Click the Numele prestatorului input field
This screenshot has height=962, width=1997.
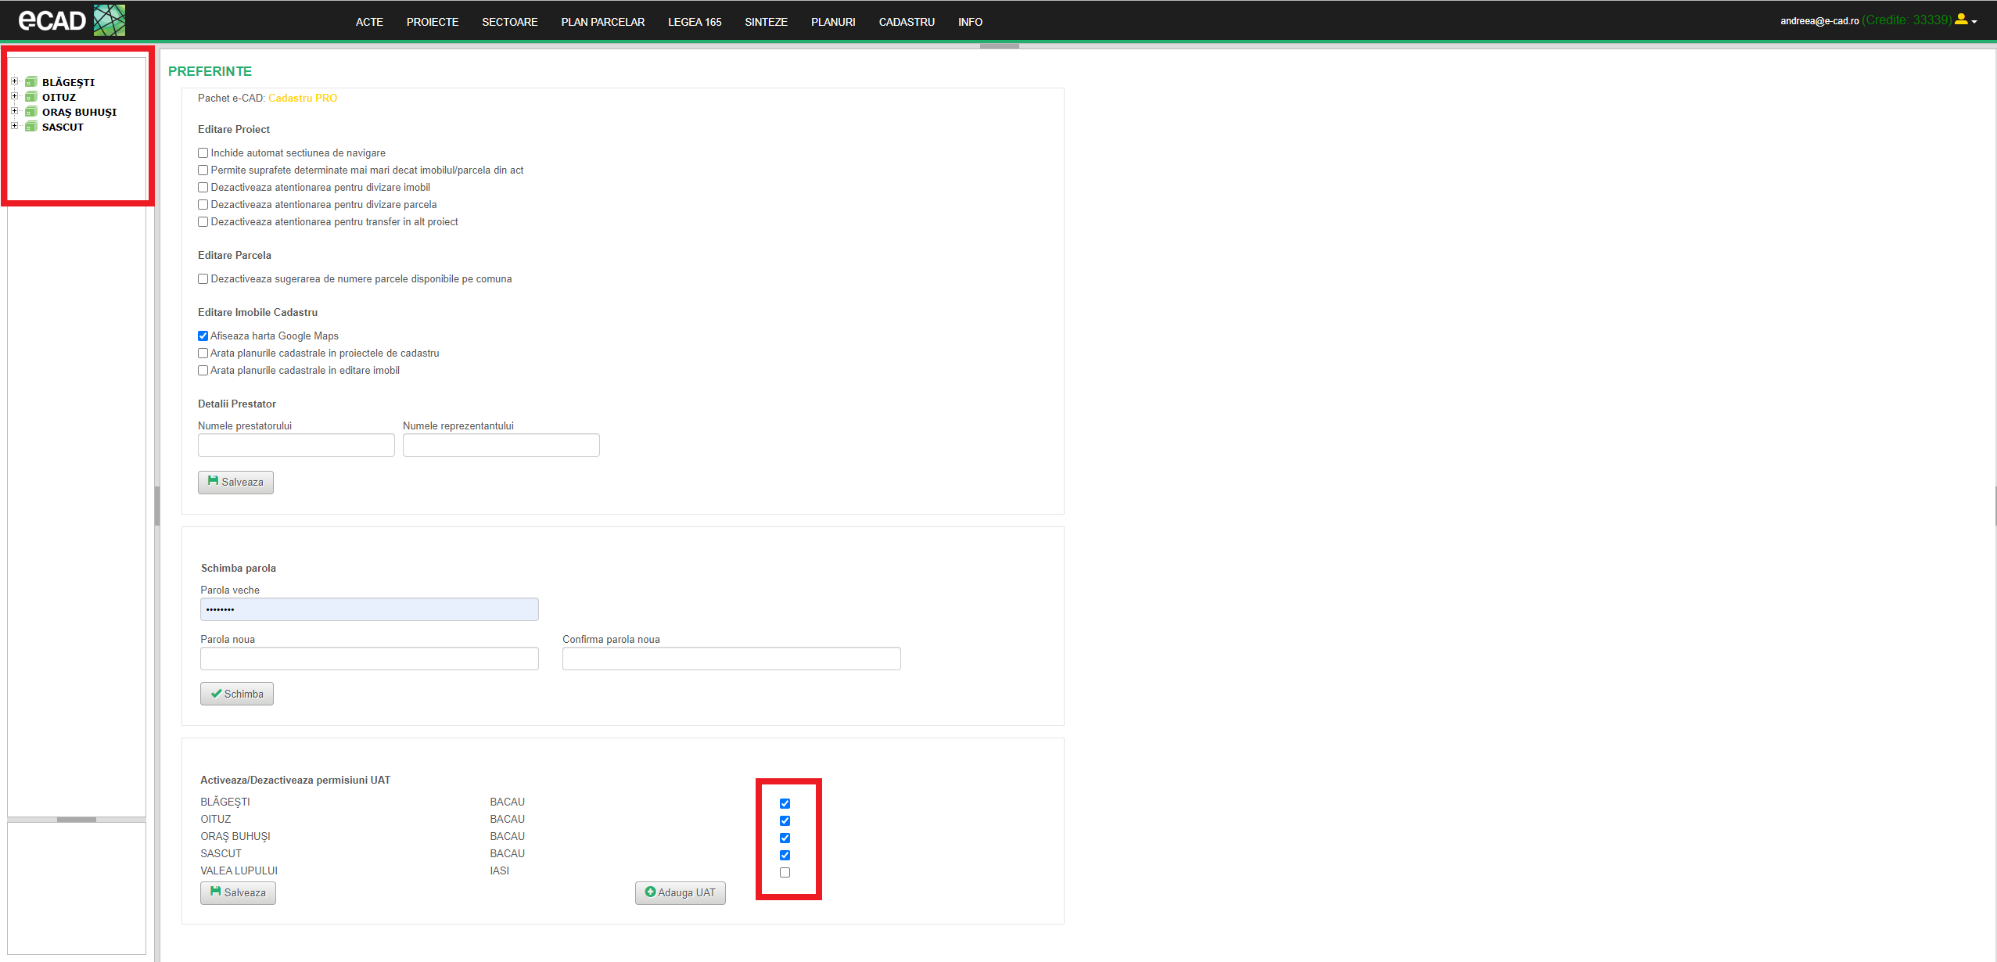(x=296, y=445)
